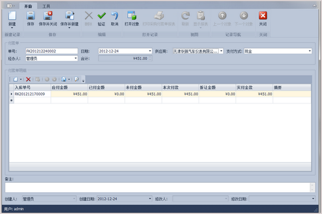Switch to the 工具 ribbon tab
The width and height of the screenshot is (322, 214).
46,7
